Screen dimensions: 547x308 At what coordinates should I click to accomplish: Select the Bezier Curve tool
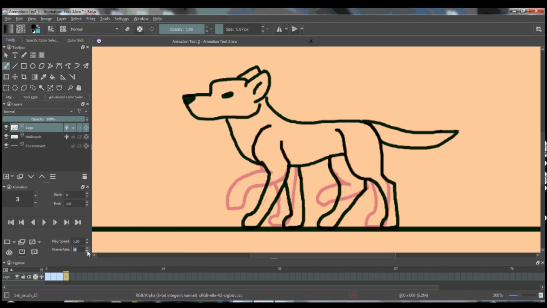(59, 66)
